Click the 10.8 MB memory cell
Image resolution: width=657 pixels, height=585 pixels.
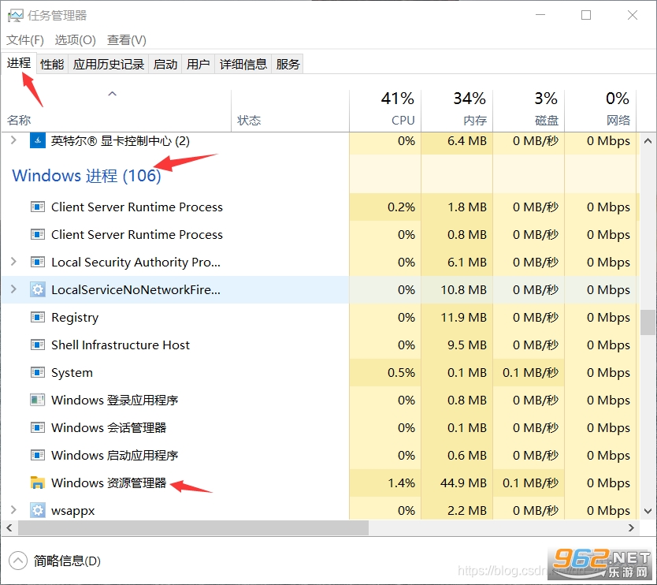point(457,289)
